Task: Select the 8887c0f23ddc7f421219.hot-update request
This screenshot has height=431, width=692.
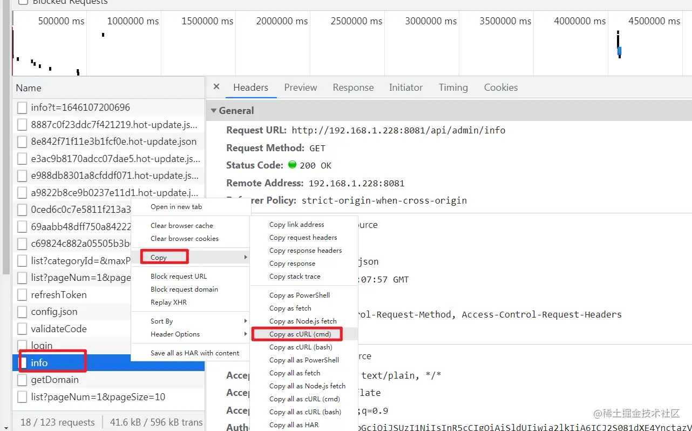Action: coord(108,125)
